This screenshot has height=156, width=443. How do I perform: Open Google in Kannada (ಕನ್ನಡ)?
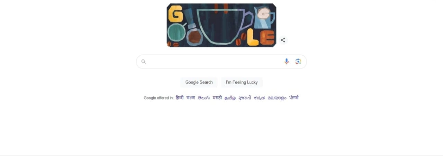pos(260,98)
